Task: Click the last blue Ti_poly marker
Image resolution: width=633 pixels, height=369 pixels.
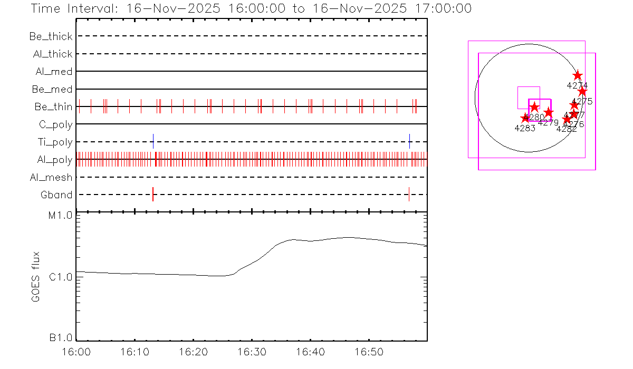Action: [x=409, y=142]
